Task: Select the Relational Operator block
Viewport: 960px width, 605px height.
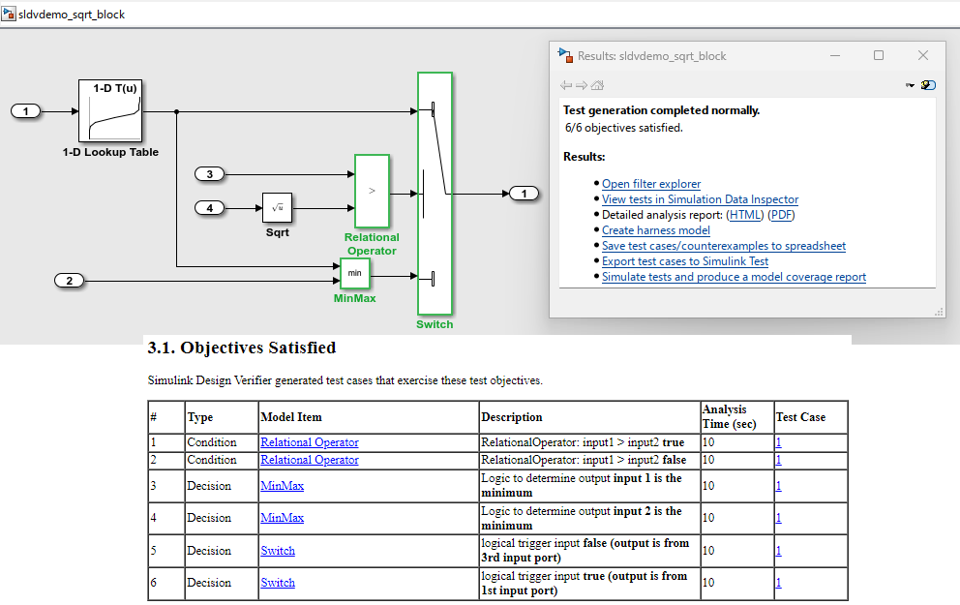Action: 372,193
